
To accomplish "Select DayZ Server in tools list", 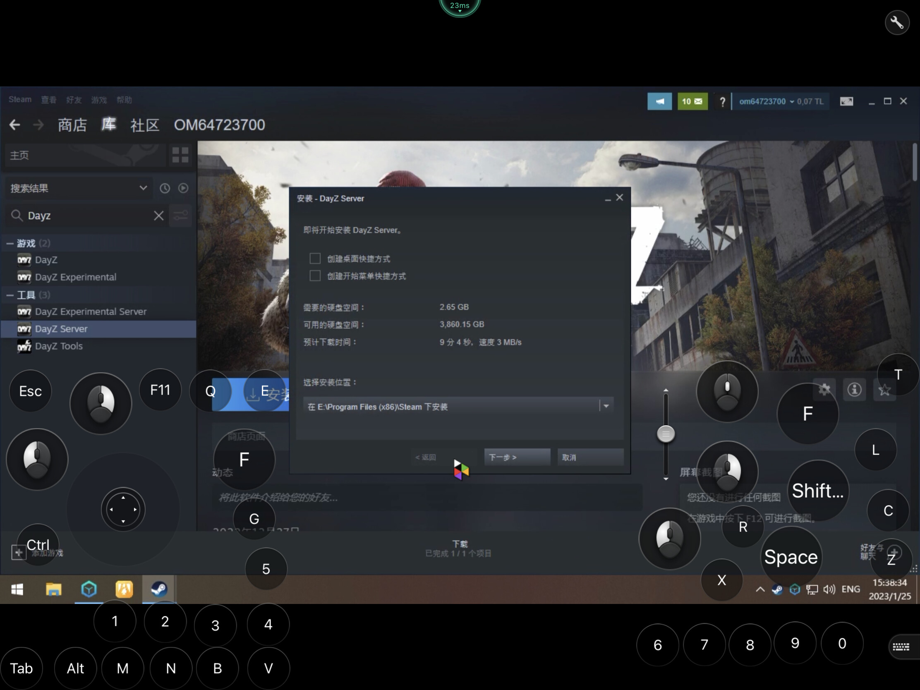I will (x=98, y=328).
